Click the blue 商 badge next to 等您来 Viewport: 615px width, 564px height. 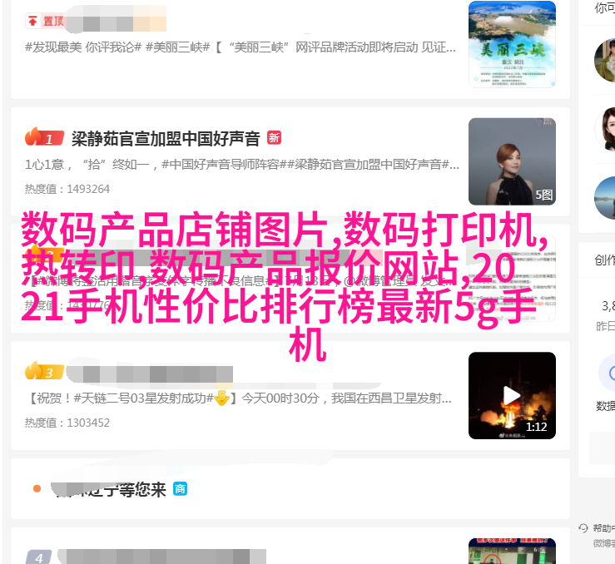coord(180,489)
